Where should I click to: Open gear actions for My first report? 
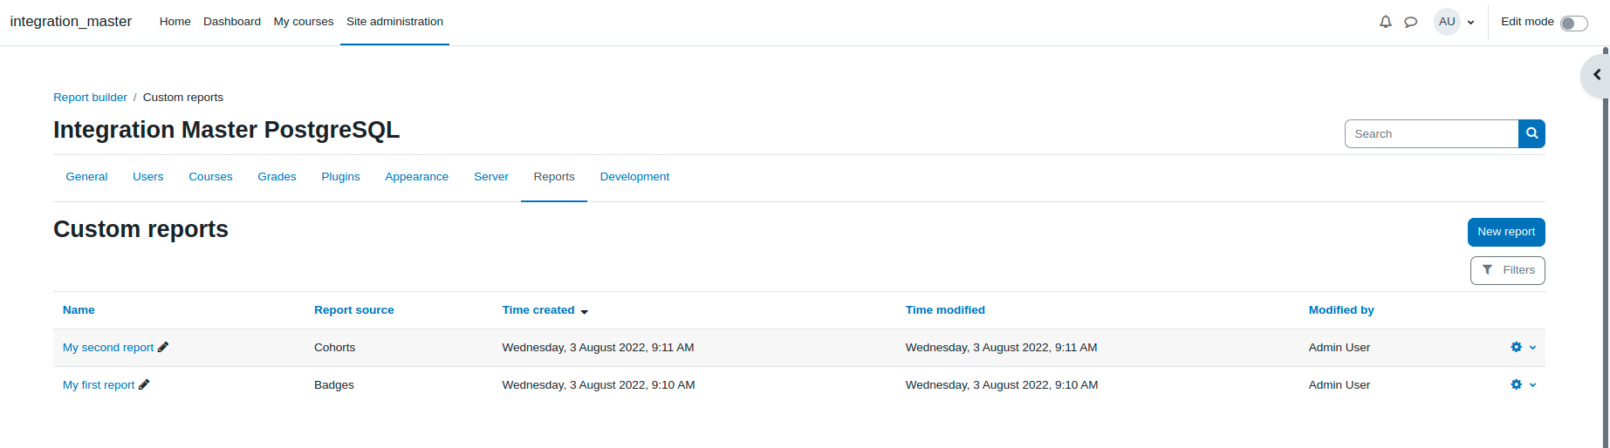[1523, 384]
